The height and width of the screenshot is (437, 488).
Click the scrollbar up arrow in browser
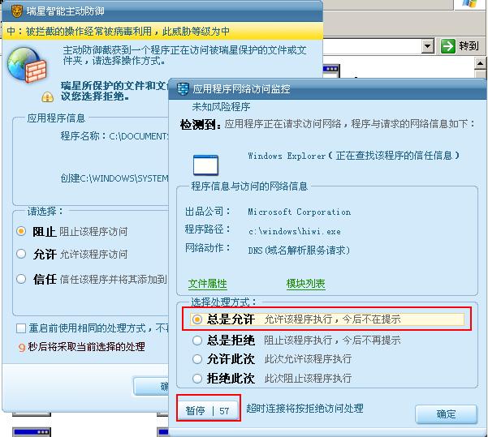click(480, 63)
